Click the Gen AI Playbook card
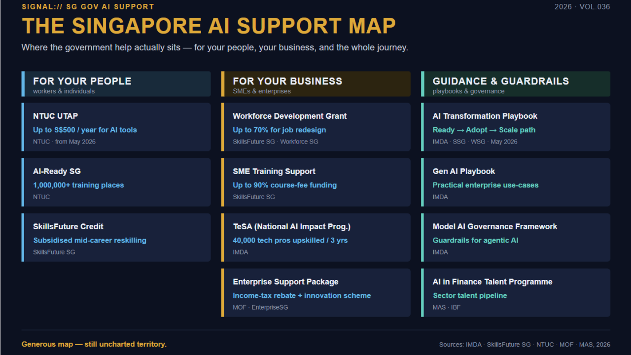Viewport: 631px width, 355px height. click(x=516, y=182)
